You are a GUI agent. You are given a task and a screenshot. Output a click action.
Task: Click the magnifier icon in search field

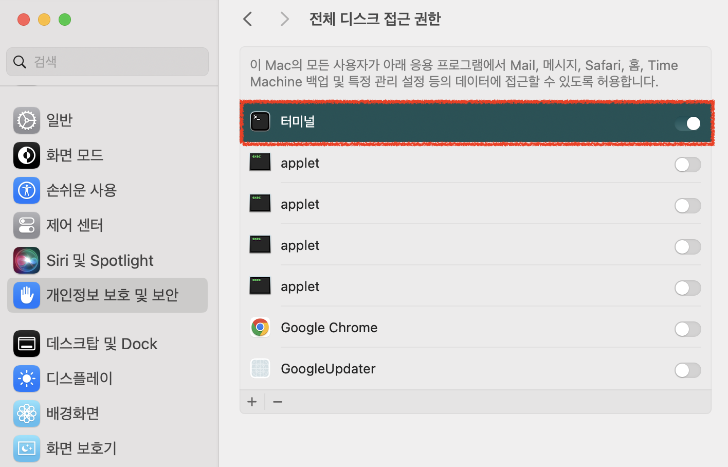[20, 62]
